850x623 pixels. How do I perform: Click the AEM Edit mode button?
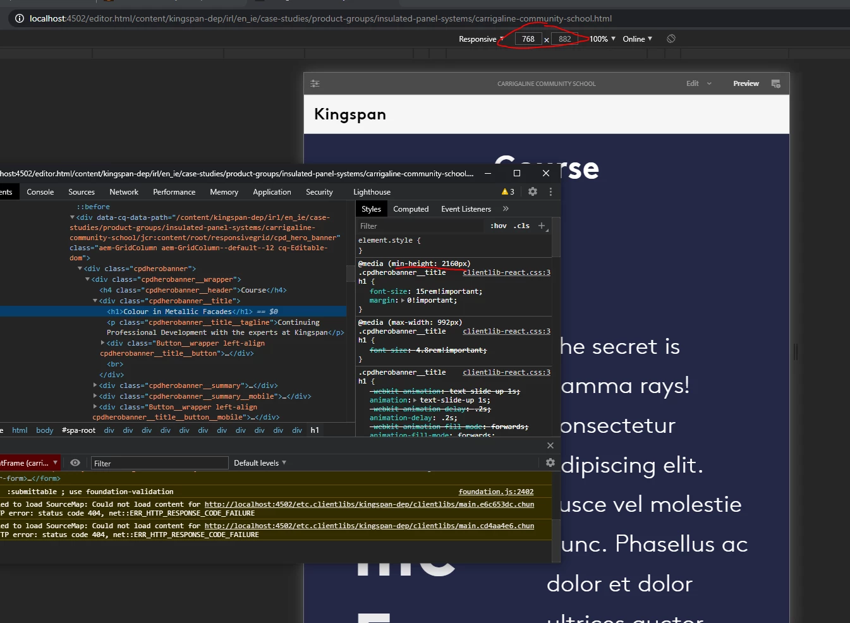click(693, 83)
